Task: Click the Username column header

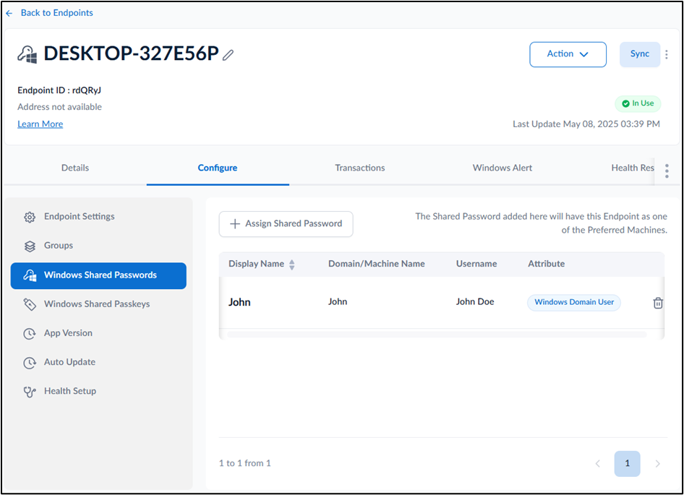Action: point(476,264)
